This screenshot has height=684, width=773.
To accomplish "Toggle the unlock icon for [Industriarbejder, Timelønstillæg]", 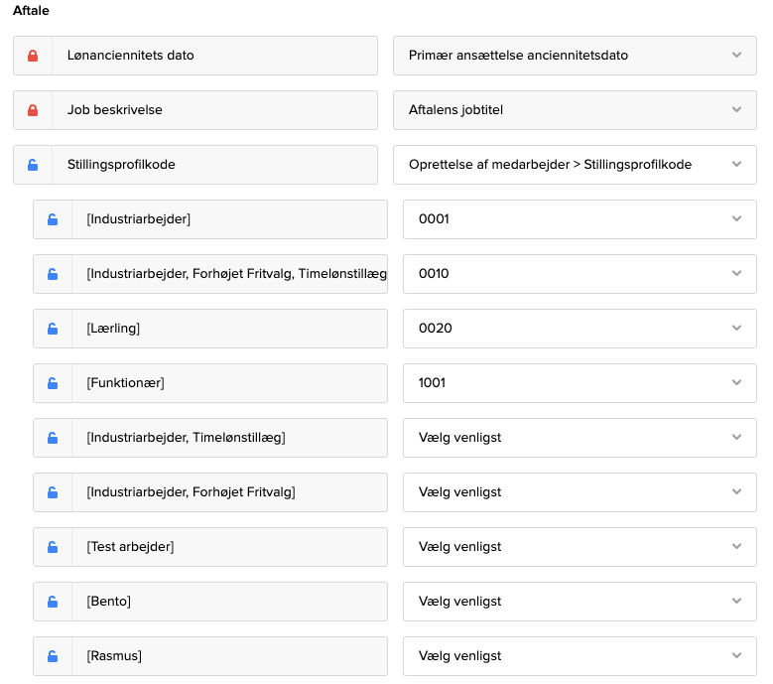I will pyautogui.click(x=53, y=438).
